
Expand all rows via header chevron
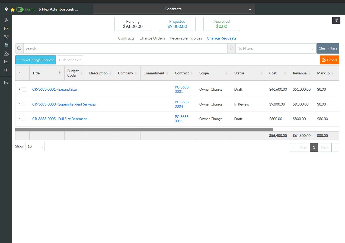tap(19, 73)
